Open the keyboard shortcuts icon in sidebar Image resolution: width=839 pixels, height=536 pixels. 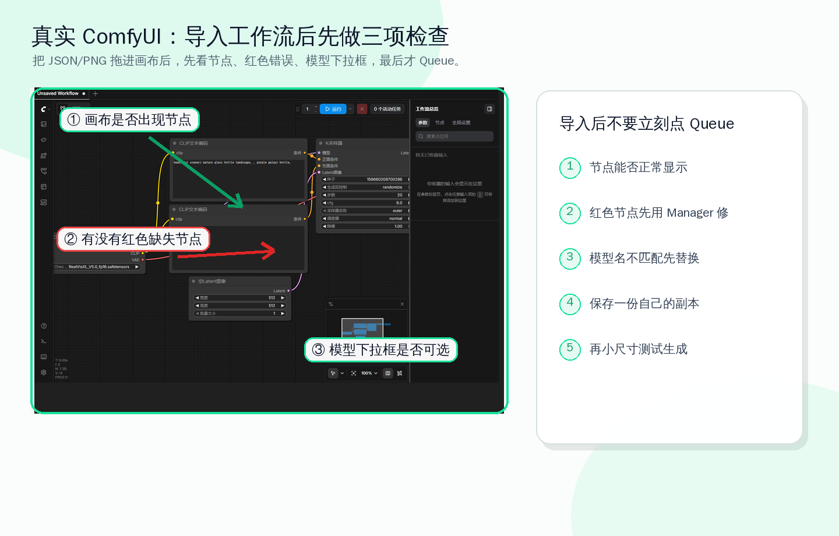pos(44,357)
